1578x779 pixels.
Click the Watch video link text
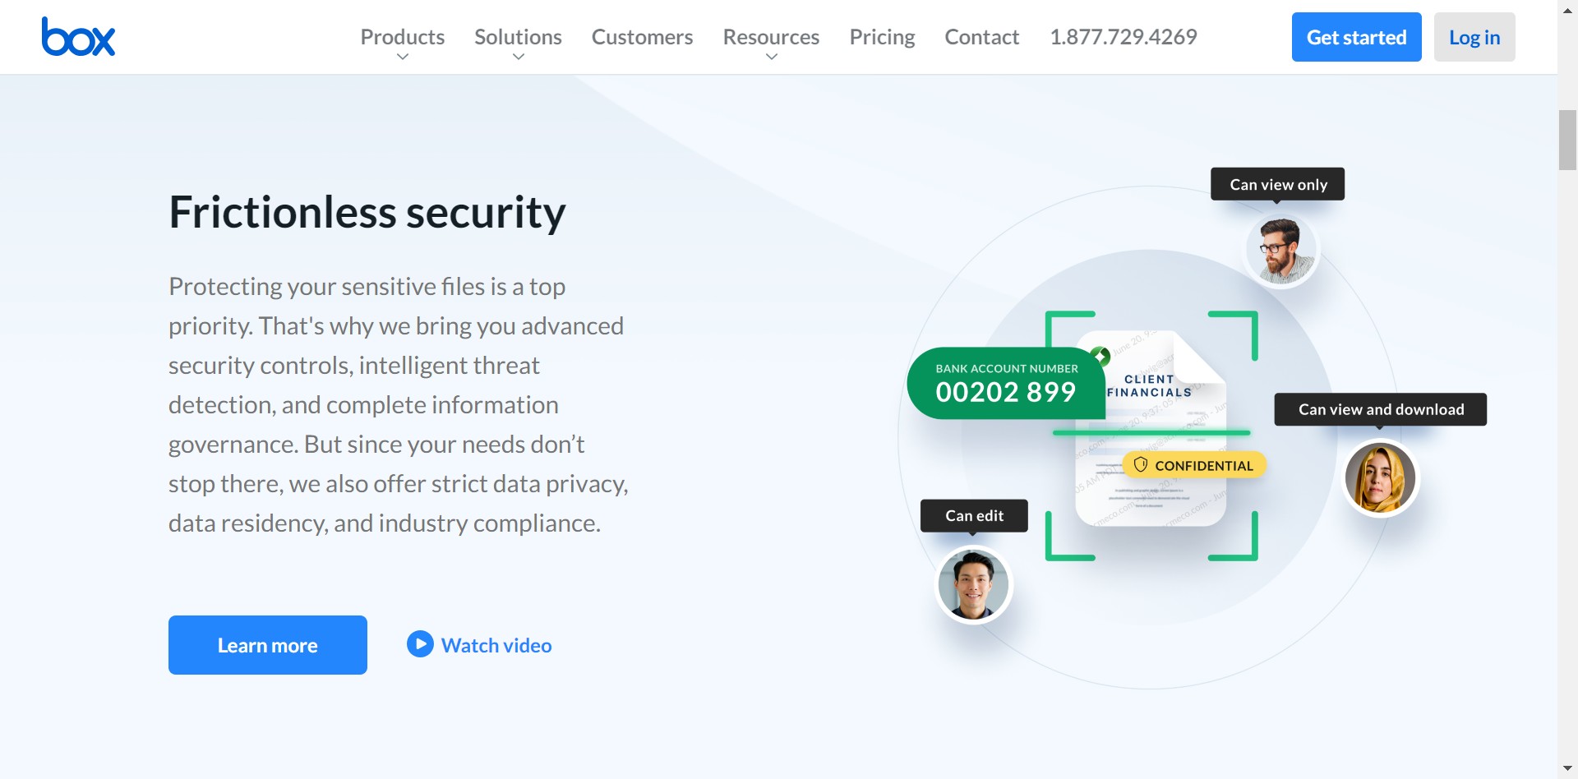click(x=496, y=646)
